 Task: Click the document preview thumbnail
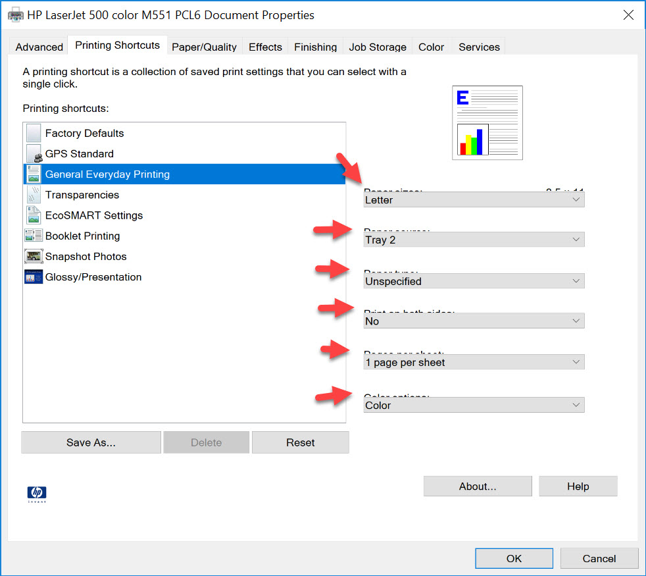487,123
